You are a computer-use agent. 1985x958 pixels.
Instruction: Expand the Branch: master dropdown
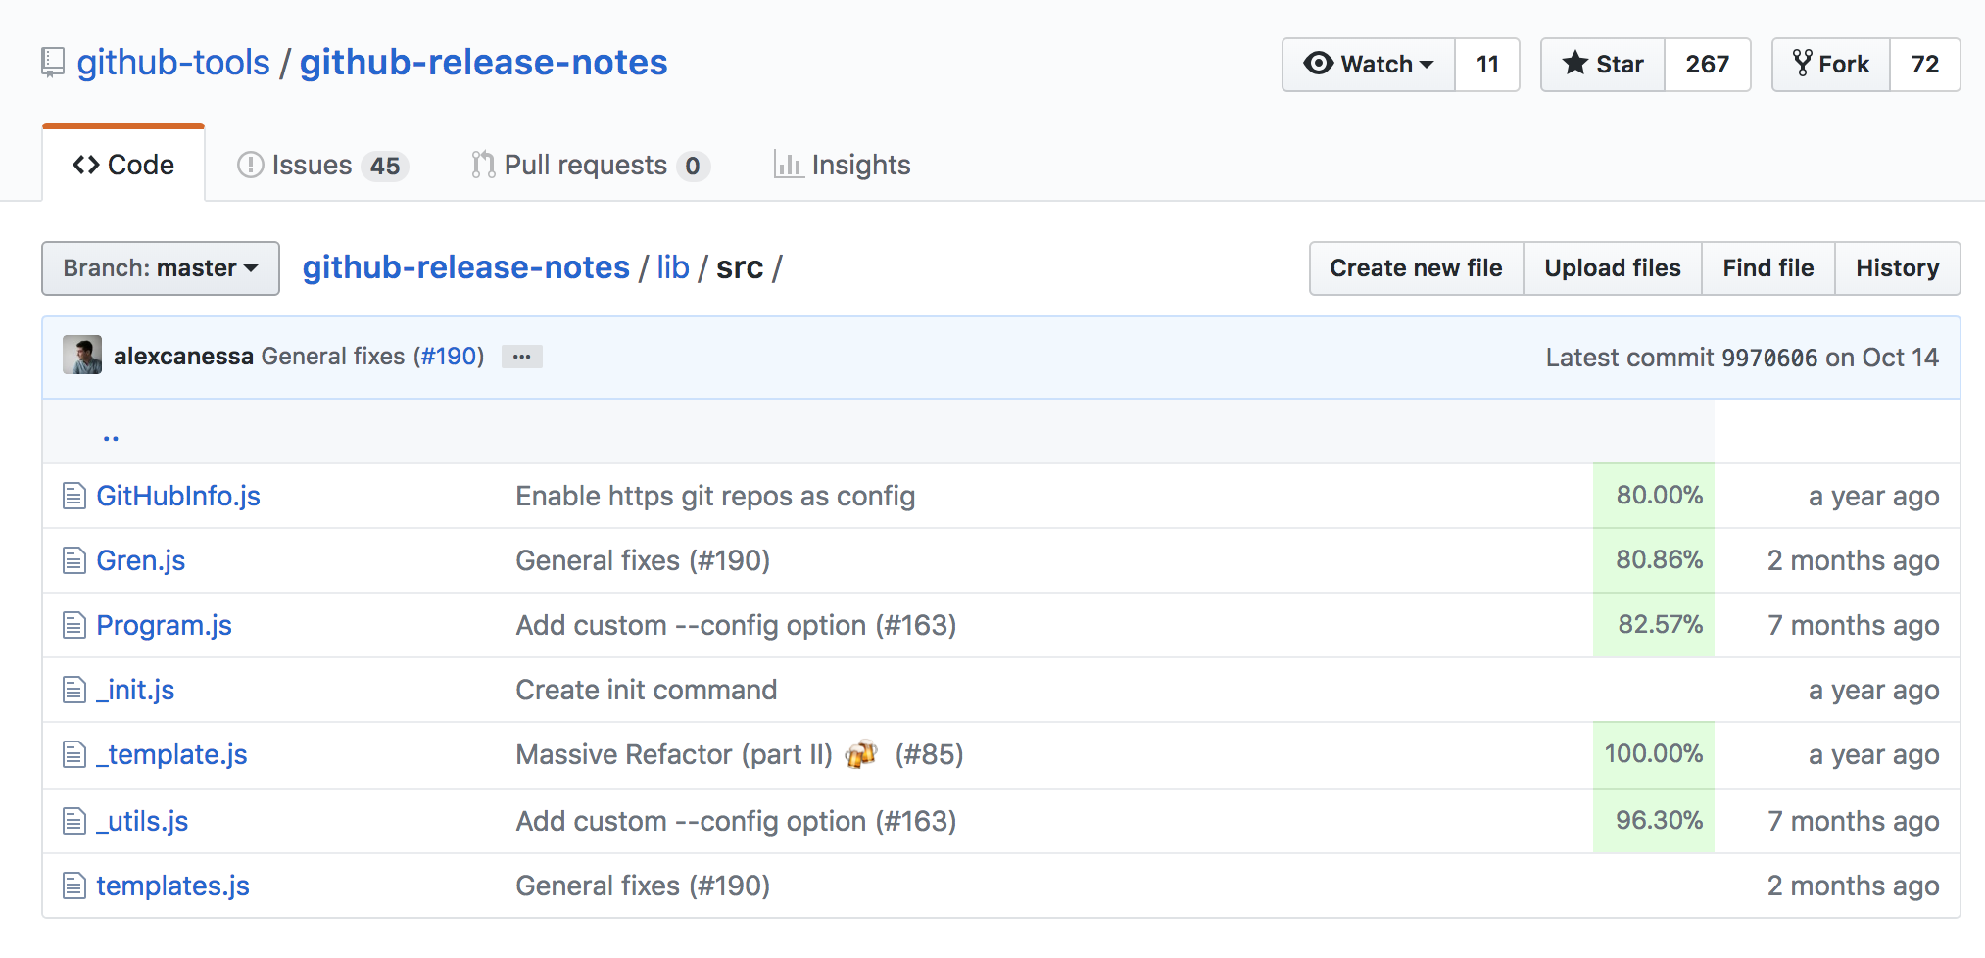(x=161, y=268)
